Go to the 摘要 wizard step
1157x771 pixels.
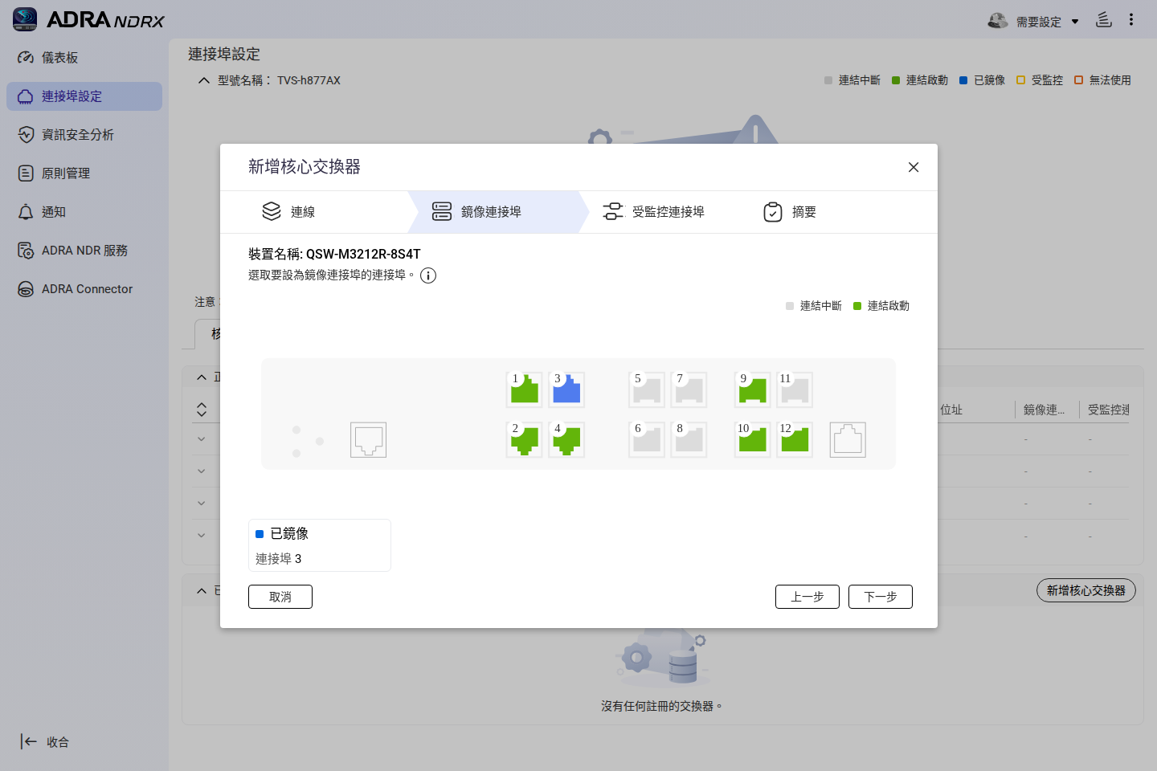click(x=790, y=212)
